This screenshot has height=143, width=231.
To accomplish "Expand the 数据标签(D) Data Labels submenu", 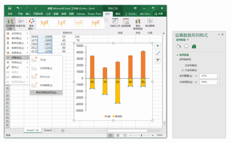I will pos(18,48).
